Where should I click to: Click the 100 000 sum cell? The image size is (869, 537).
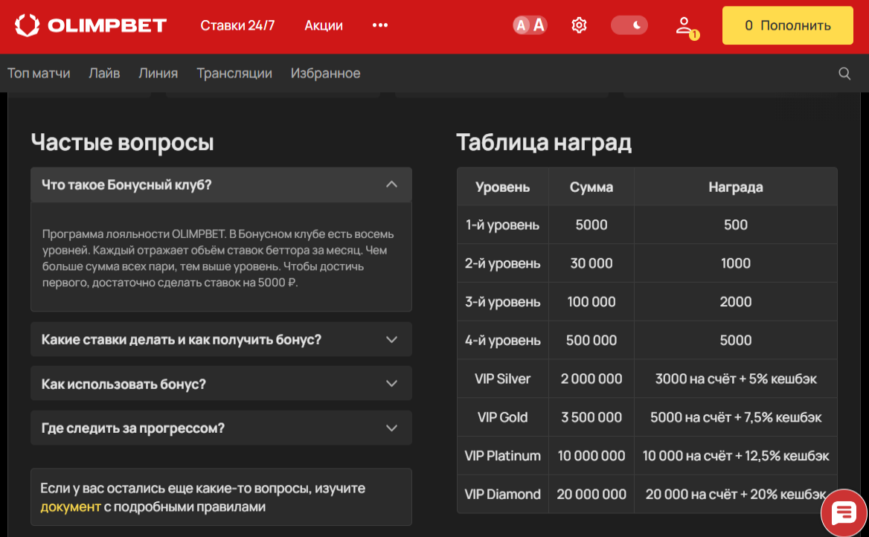591,302
